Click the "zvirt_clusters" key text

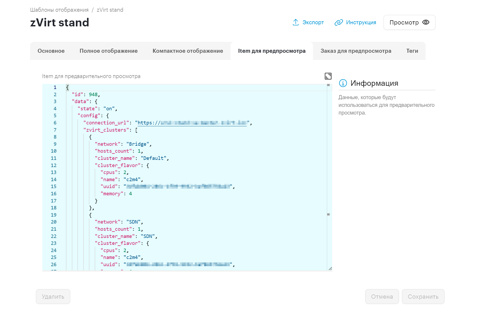[x=106, y=130]
